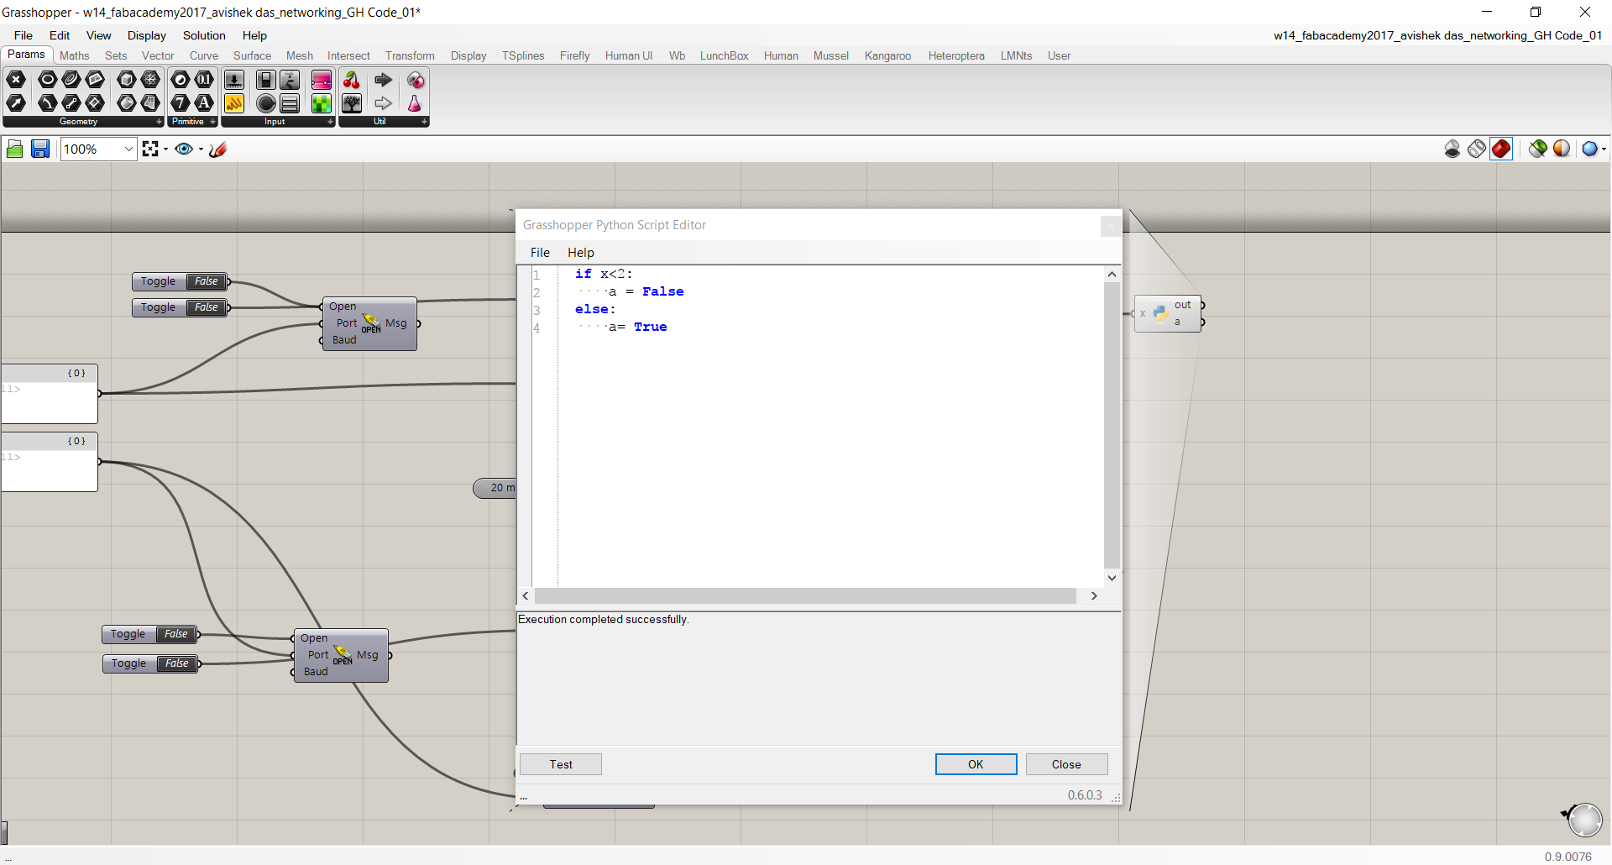Screen dimensions: 1612x865
Task: Click script editor scroll-right arrow
Action: click(x=1094, y=595)
